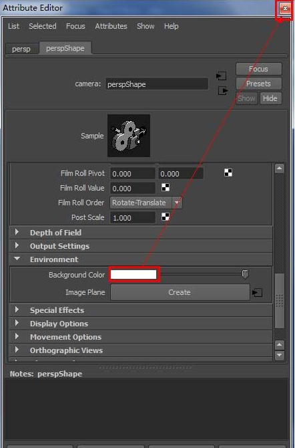Click the Focus button
Image resolution: width=295 pixels, height=448 pixels.
point(259,69)
